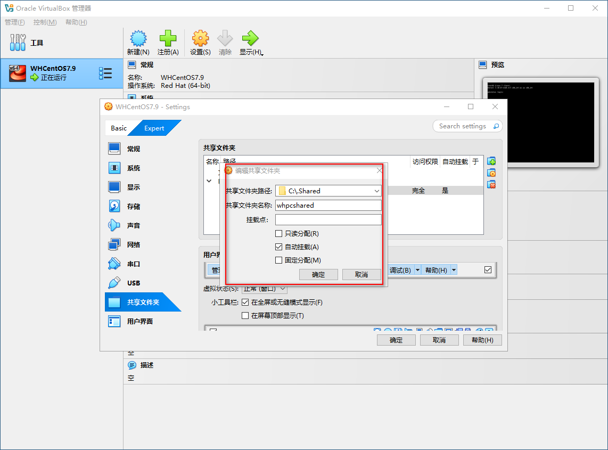608x450 pixels.
Task: Switch to the Expert tab
Action: [154, 128]
